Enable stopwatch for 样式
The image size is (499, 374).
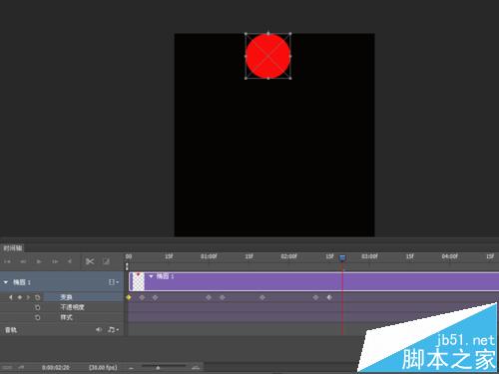[37, 317]
